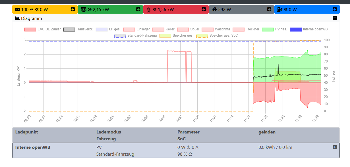Toggle Waschma legend series
Image resolution: width=350 pixels, height=167 pixels.
click(x=216, y=29)
